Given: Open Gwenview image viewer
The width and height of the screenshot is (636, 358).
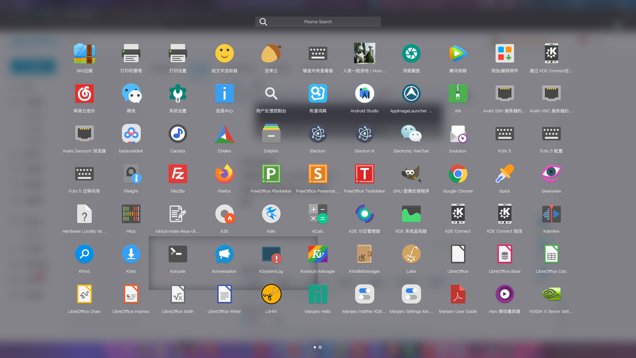Looking at the screenshot, I should (x=551, y=174).
